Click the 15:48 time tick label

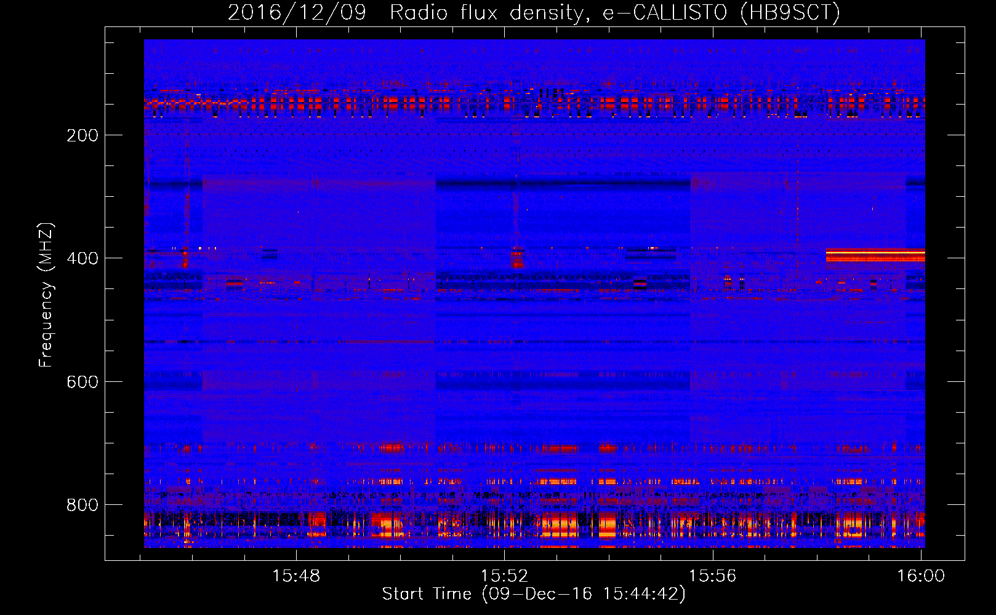(x=297, y=576)
